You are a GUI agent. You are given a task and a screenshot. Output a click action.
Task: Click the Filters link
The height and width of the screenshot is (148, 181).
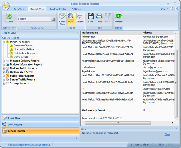[x=167, y=134]
